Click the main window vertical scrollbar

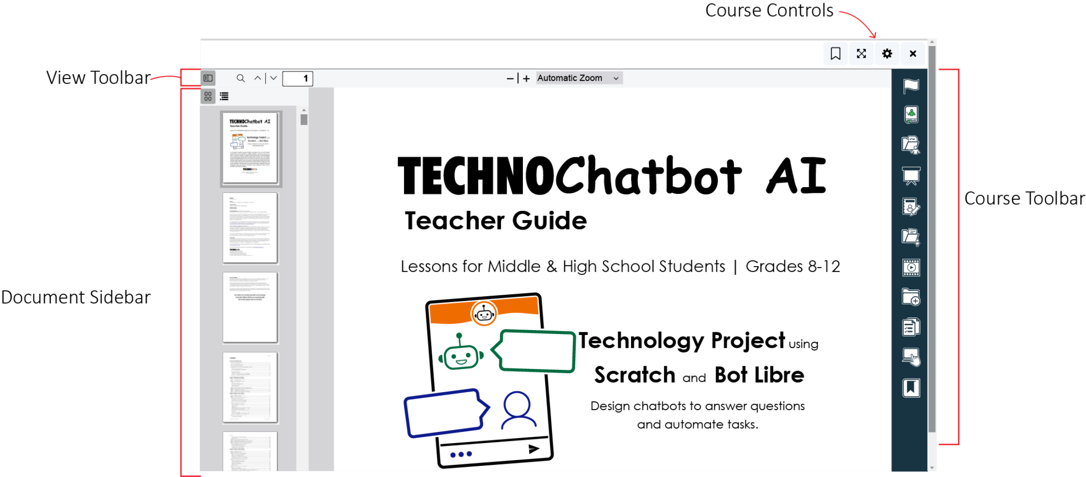[x=932, y=238]
